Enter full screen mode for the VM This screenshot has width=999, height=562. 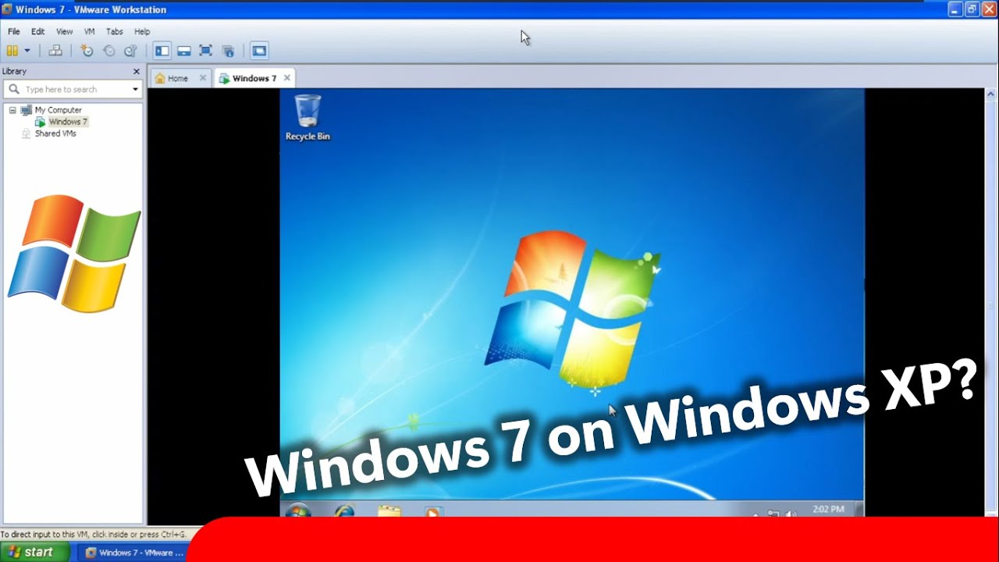click(x=205, y=51)
